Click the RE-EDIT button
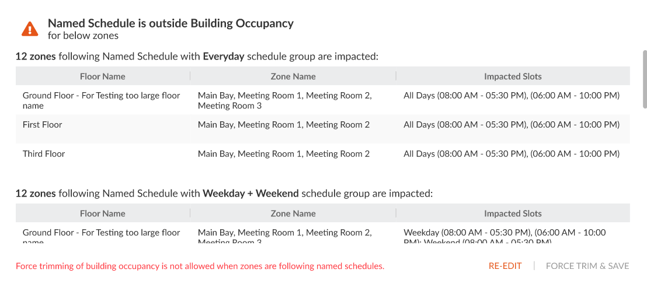The height and width of the screenshot is (287, 647). click(x=505, y=267)
